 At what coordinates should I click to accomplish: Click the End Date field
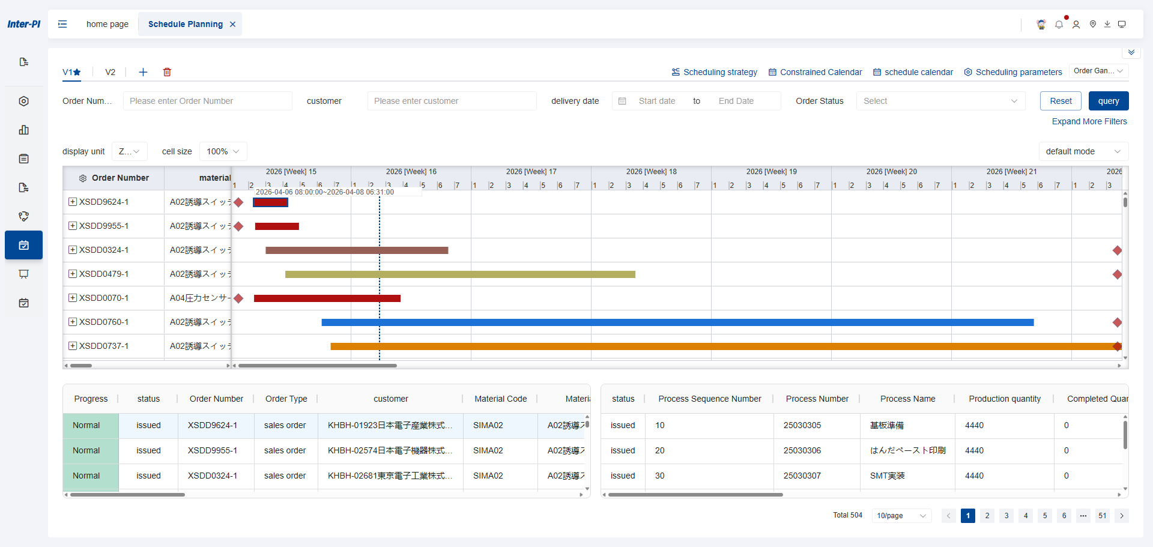[736, 101]
